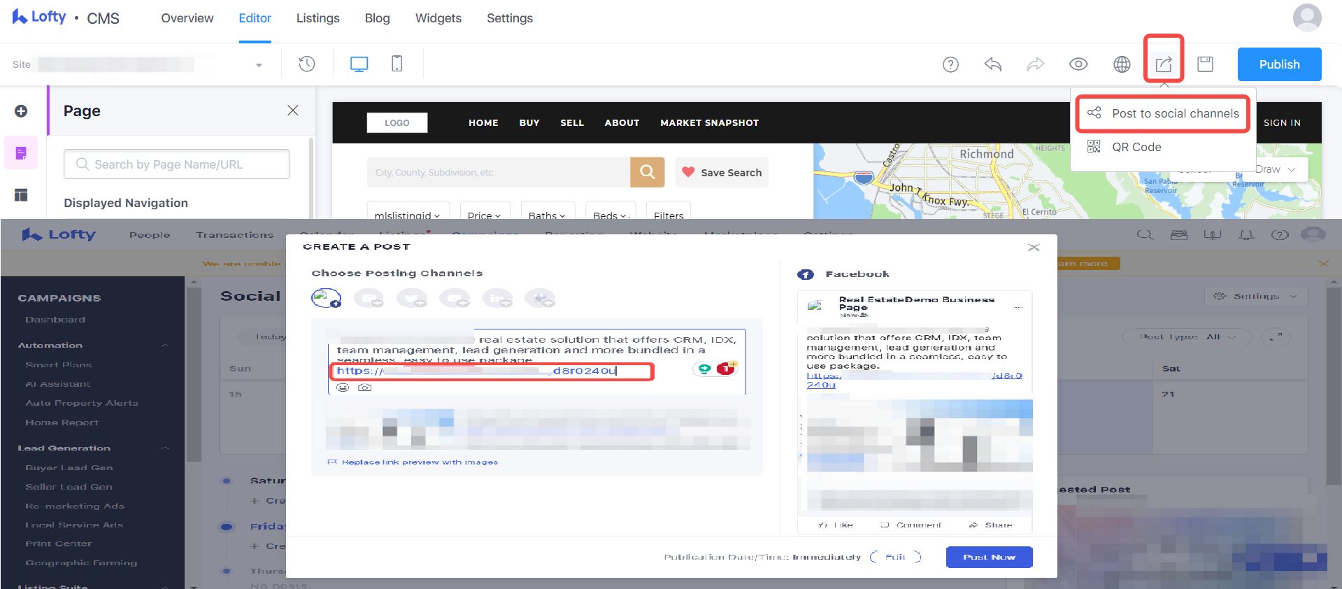Click the globe icon in CMS toolbar

[1122, 64]
